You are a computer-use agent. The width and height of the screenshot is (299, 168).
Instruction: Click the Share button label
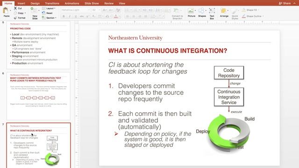tap(287, 3)
